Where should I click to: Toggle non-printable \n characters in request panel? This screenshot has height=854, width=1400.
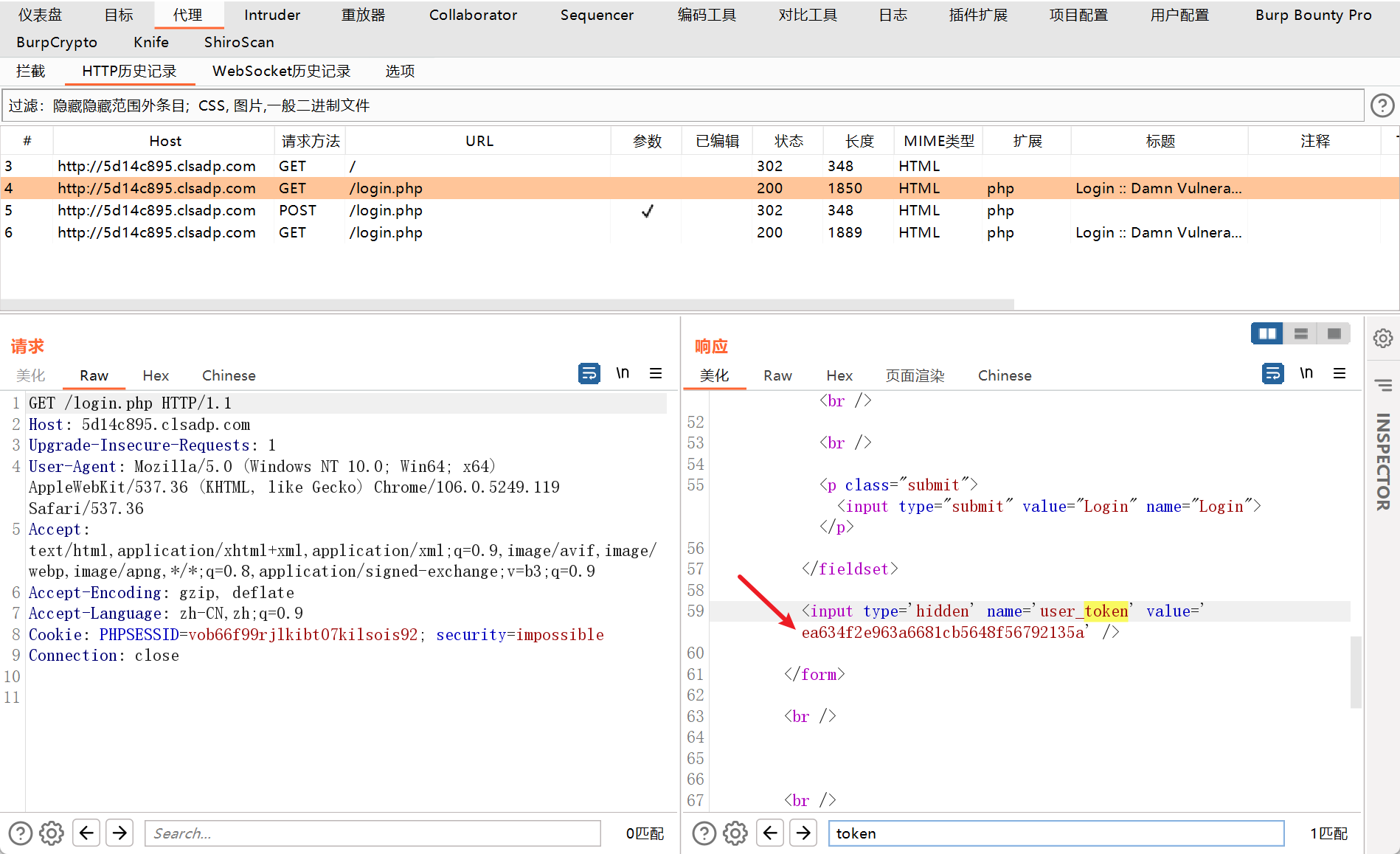623,373
